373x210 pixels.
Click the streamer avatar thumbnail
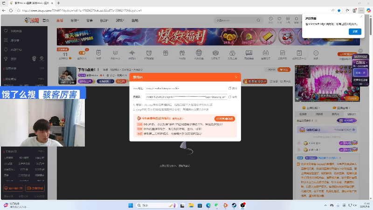[67, 76]
